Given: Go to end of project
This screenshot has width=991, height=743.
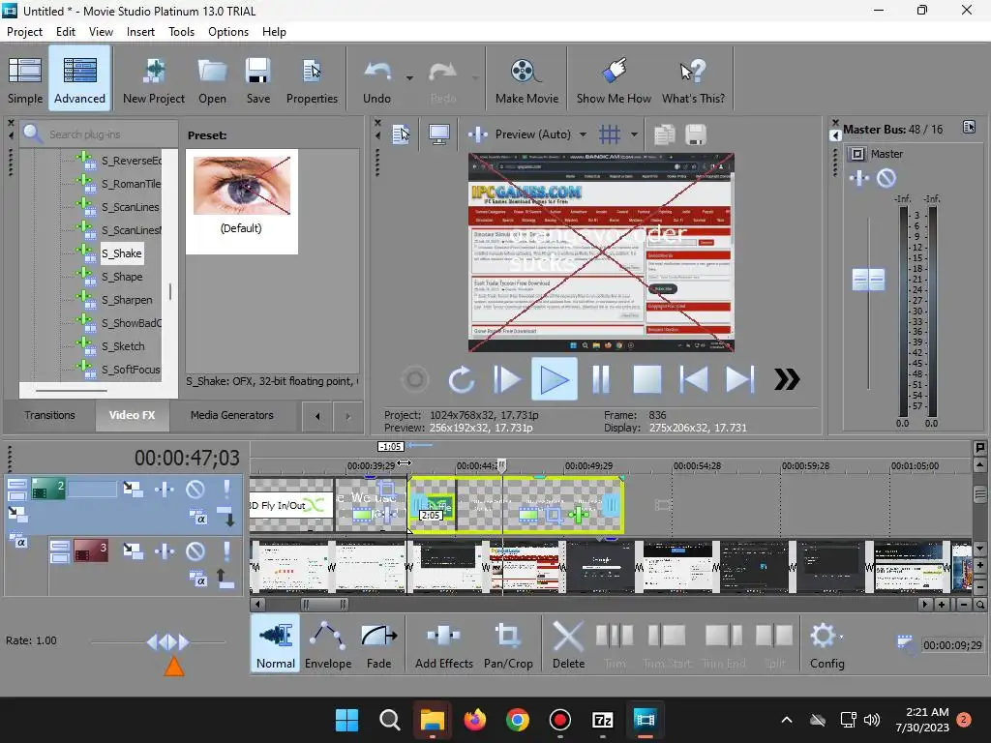Looking at the screenshot, I should pos(739,379).
